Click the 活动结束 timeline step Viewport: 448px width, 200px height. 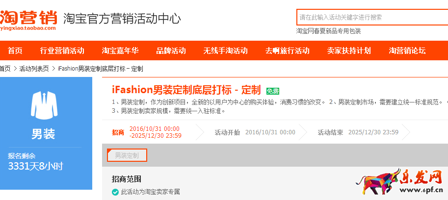tap(330, 132)
